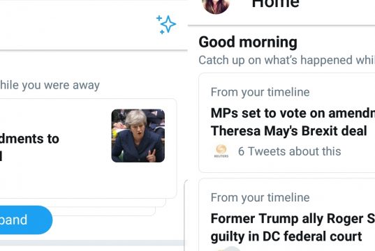This screenshot has height=251, width=375.
Task: Click the Roger Stone story card
Action: (287, 215)
